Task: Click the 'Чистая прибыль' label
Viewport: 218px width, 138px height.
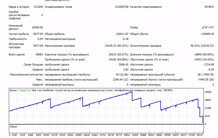Action: tap(19, 34)
